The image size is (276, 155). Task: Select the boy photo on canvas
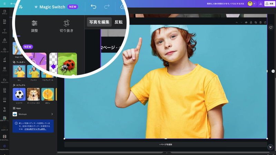[x=166, y=82]
